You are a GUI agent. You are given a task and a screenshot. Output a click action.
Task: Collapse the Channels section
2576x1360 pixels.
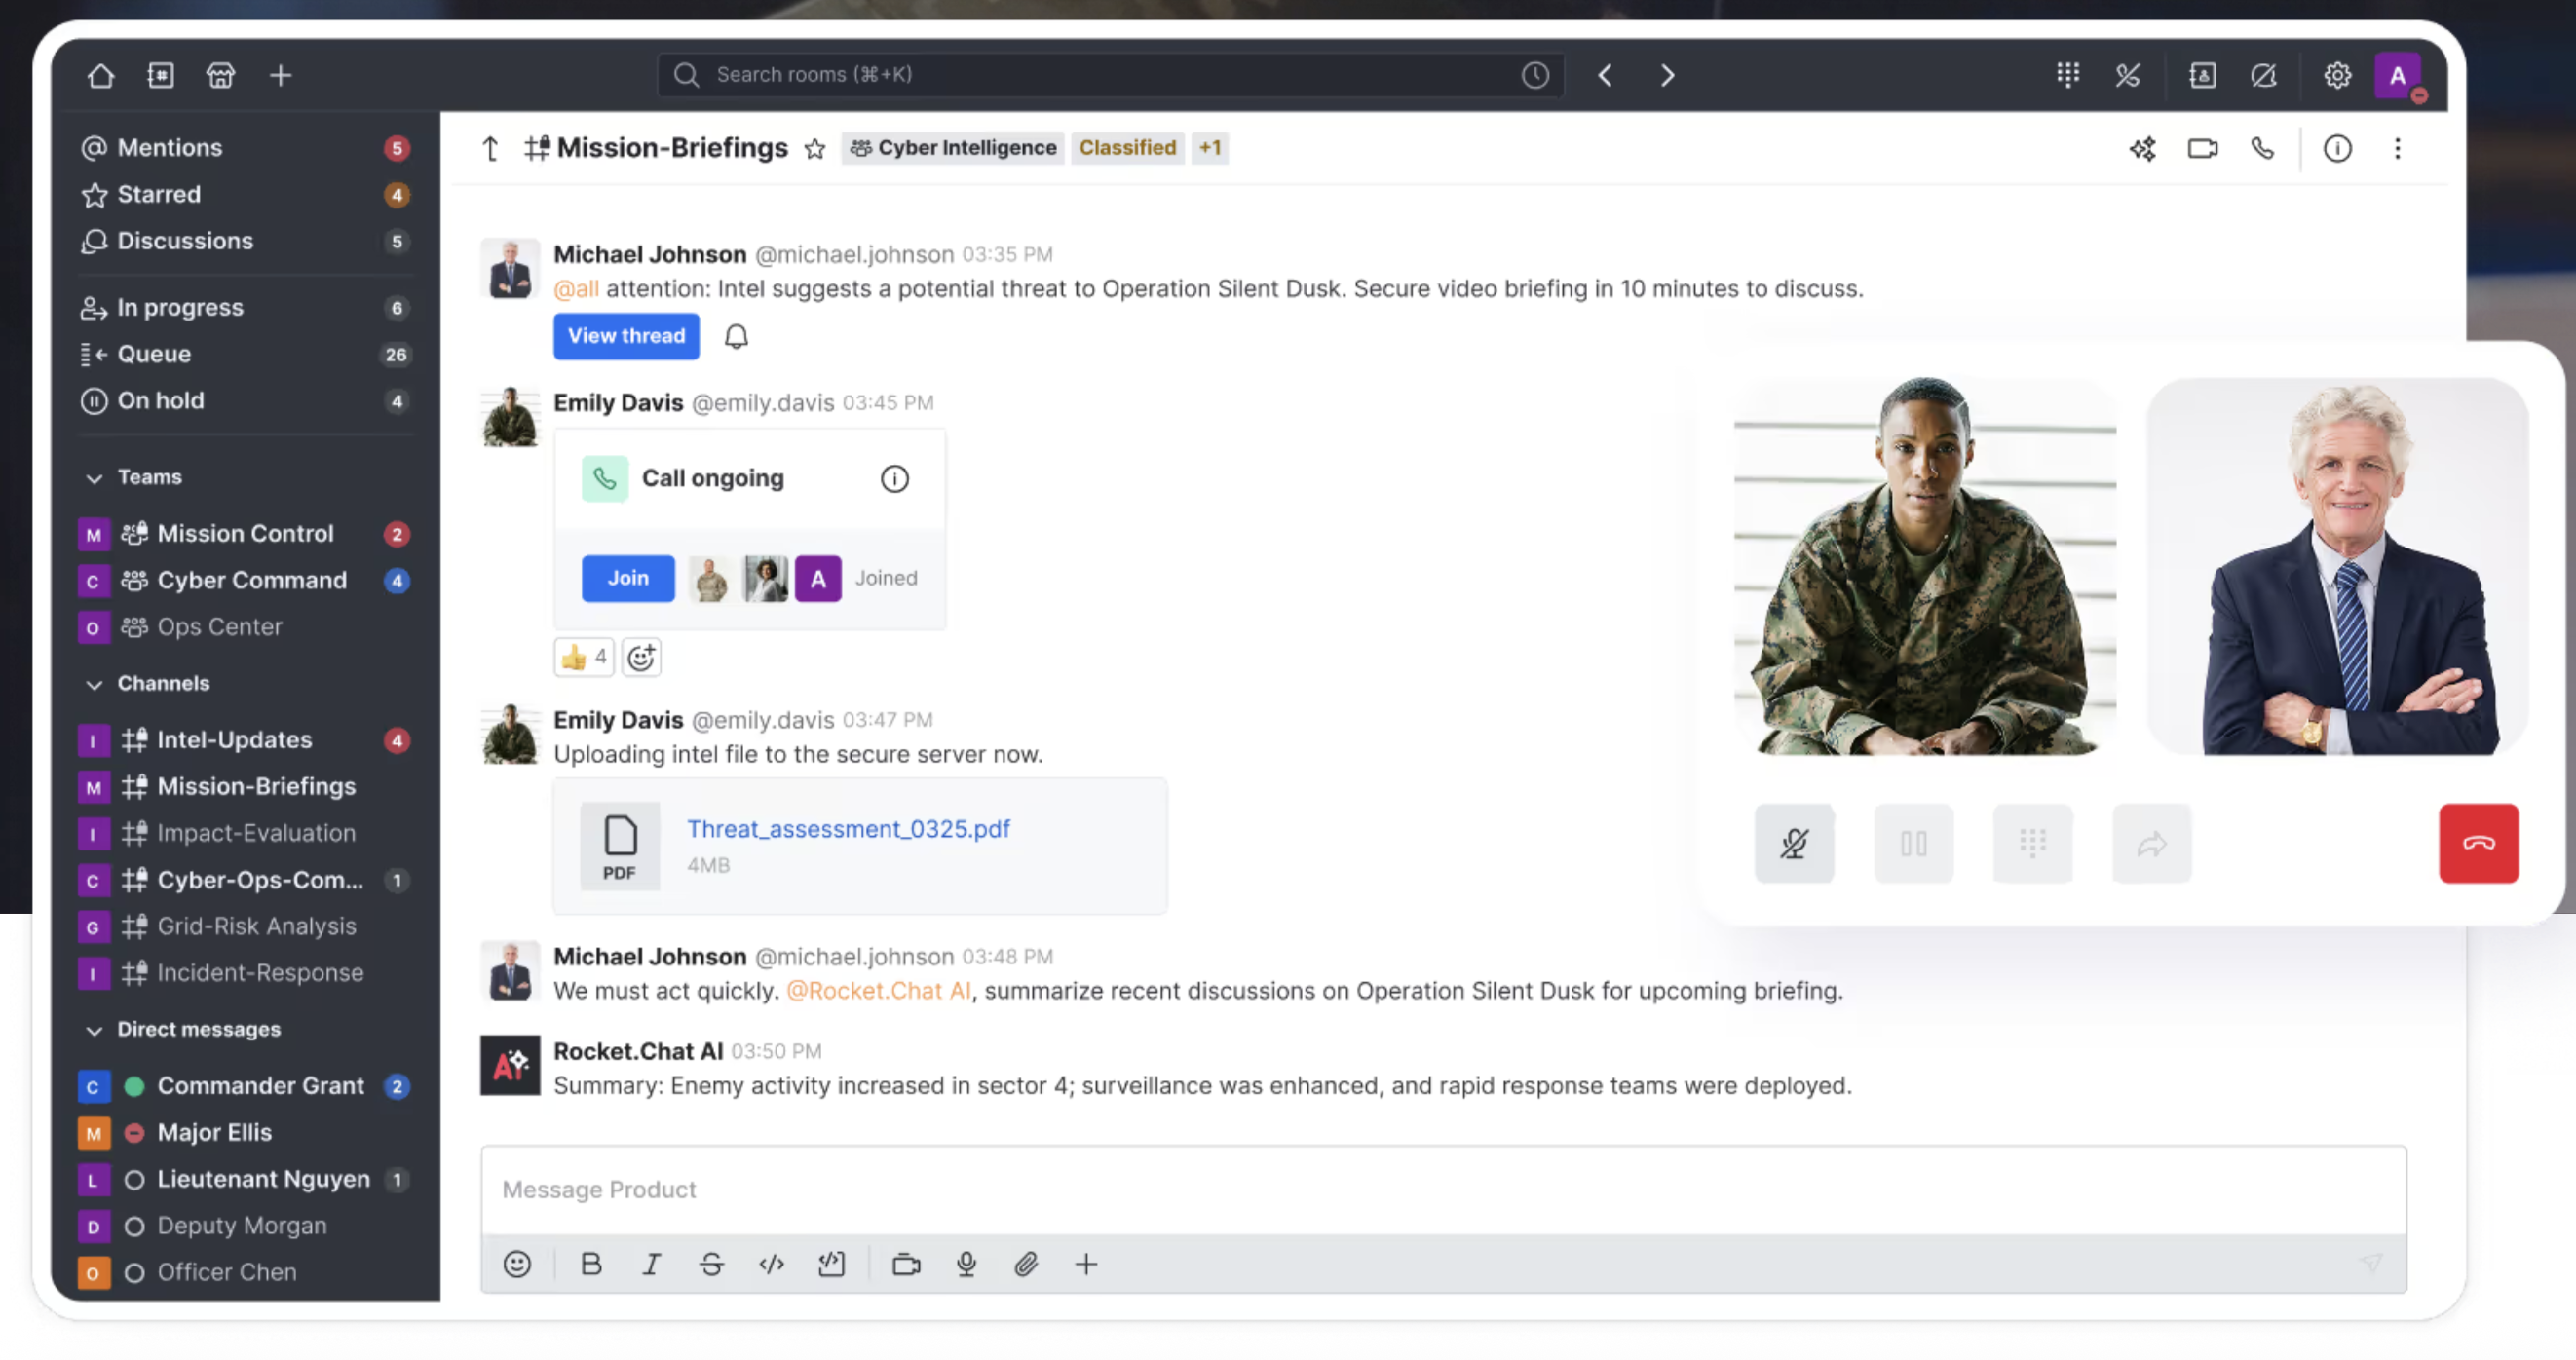coord(94,684)
